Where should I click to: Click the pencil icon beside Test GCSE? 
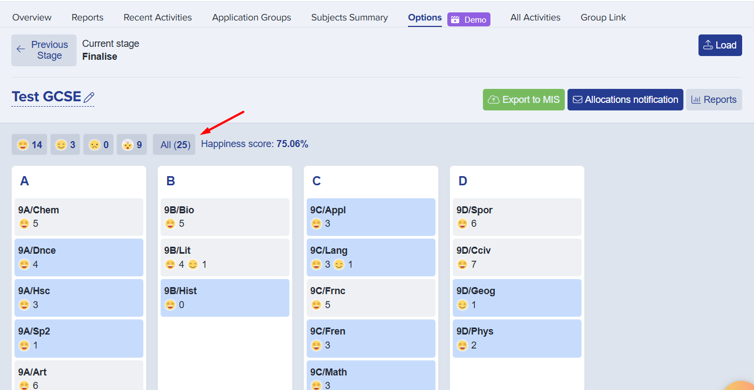pyautogui.click(x=89, y=97)
